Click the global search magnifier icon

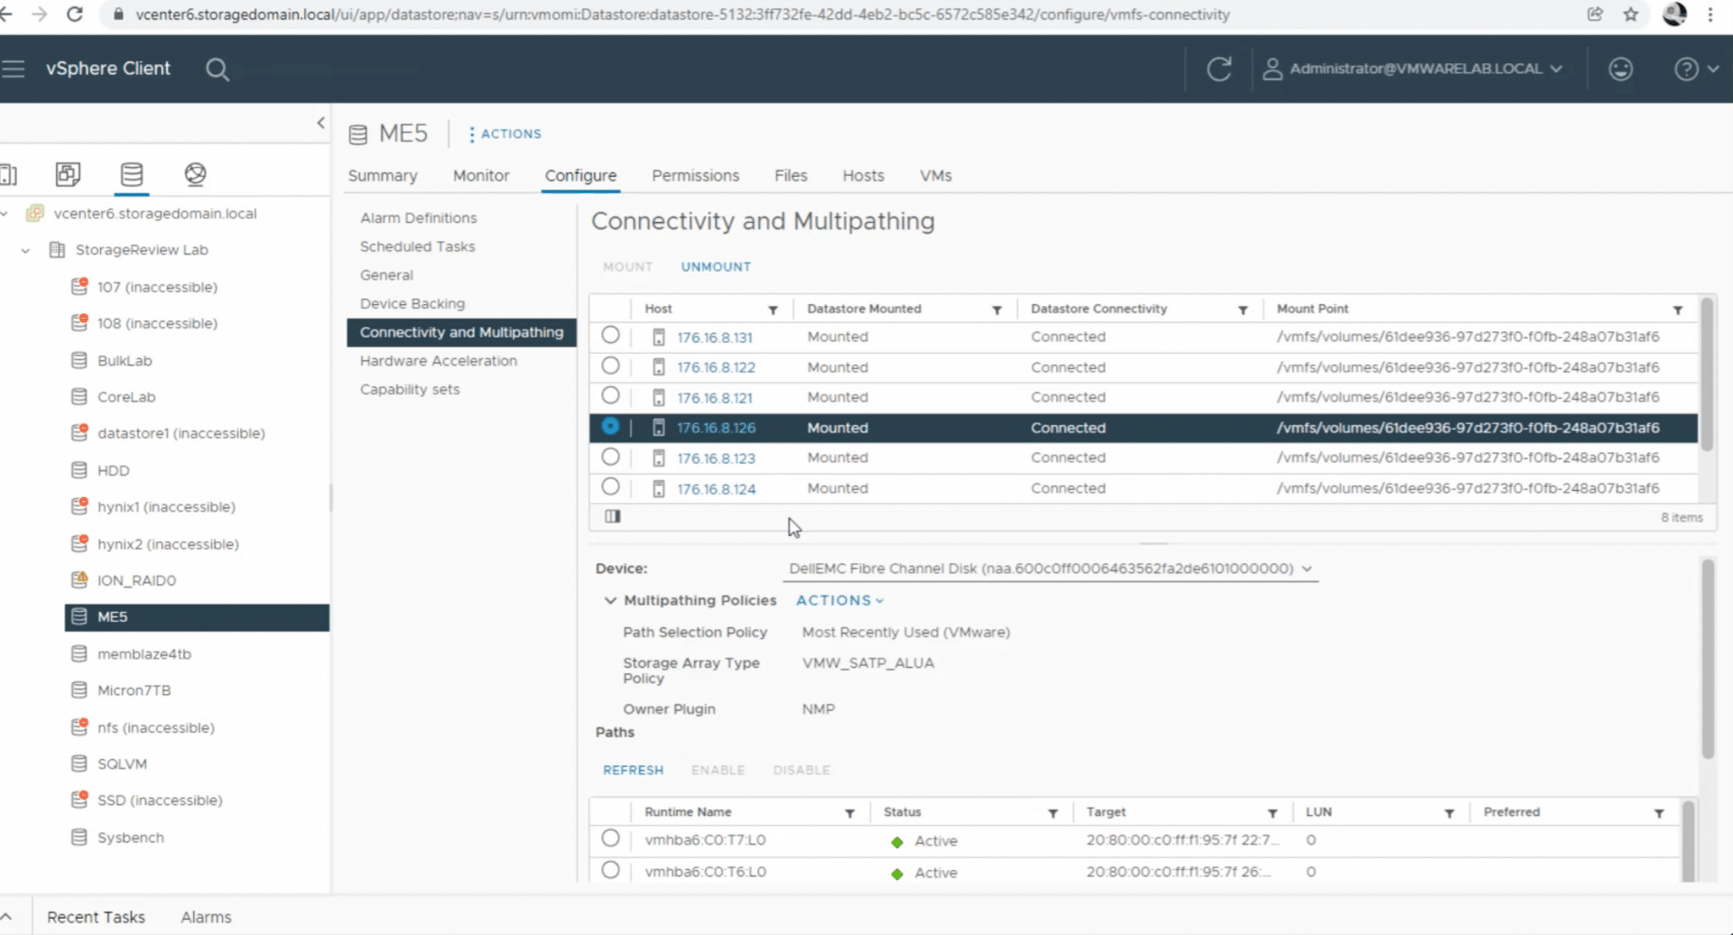pyautogui.click(x=217, y=69)
